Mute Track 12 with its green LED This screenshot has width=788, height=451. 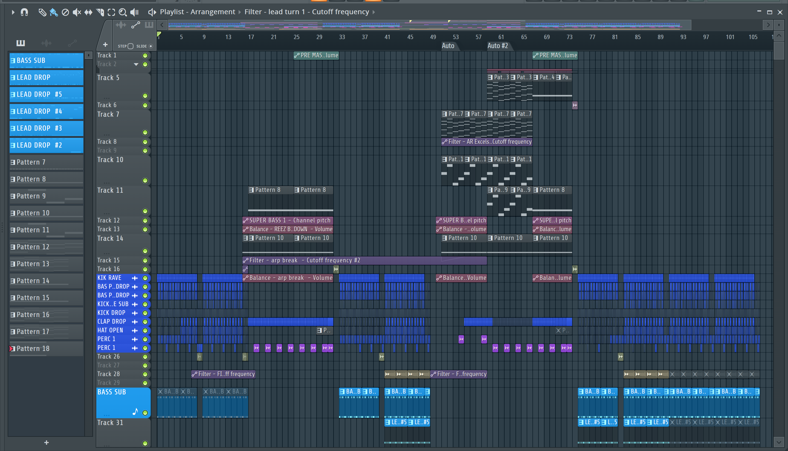145,221
